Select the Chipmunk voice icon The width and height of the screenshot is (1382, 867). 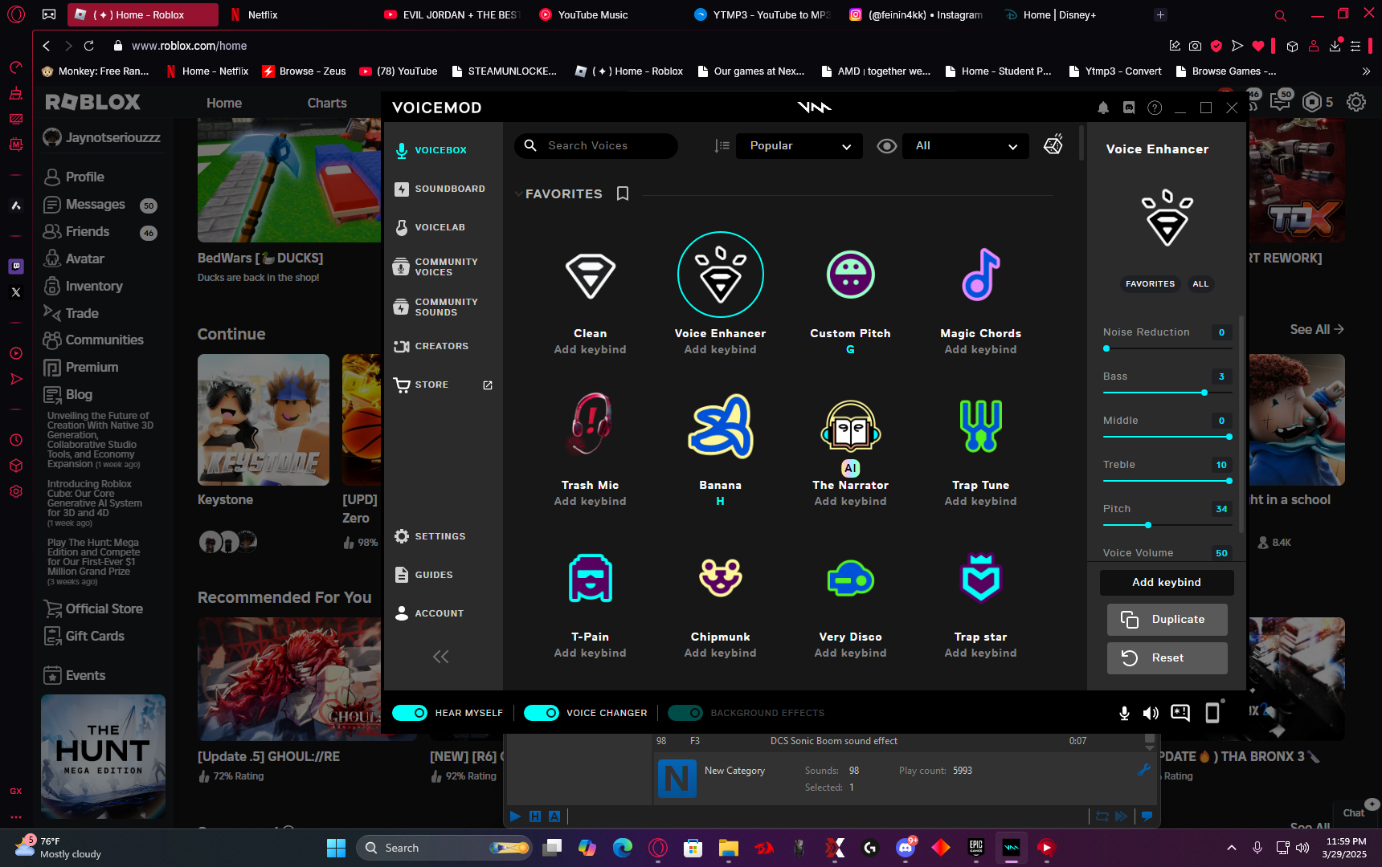pyautogui.click(x=721, y=578)
